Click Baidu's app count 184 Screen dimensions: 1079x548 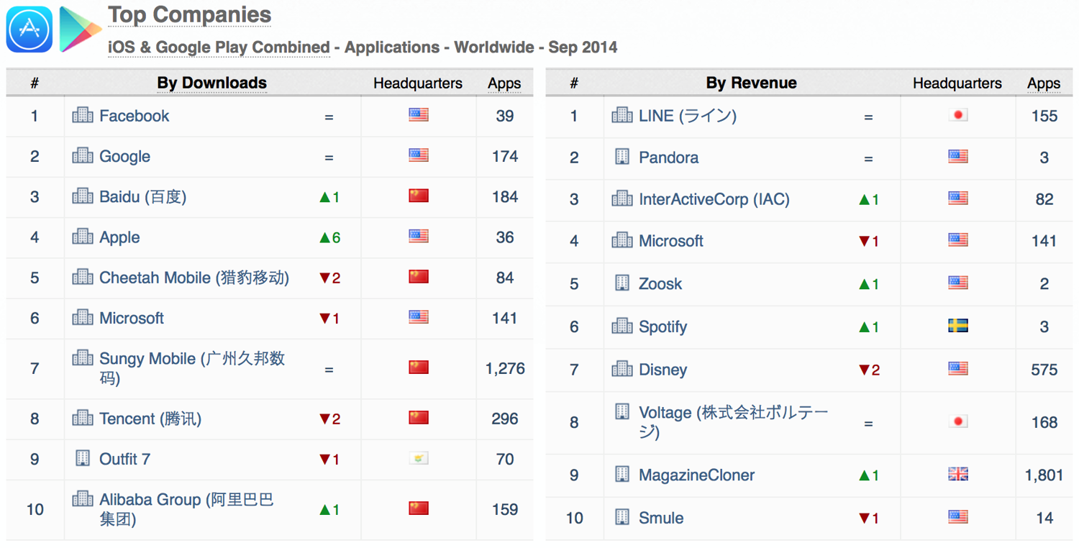[x=505, y=196]
